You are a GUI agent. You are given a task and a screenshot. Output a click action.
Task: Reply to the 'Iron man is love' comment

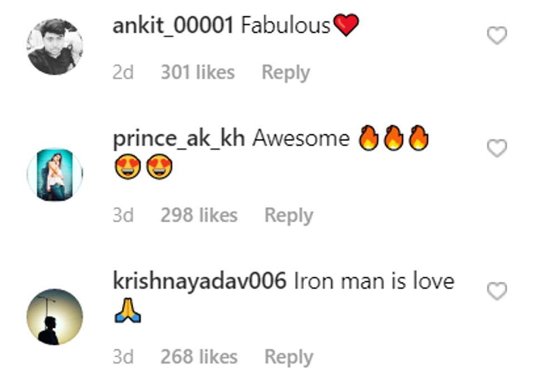288,357
